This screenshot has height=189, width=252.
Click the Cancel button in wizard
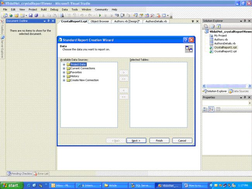(182, 141)
